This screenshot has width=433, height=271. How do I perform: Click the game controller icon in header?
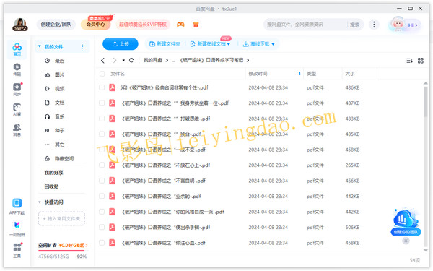click(x=180, y=25)
